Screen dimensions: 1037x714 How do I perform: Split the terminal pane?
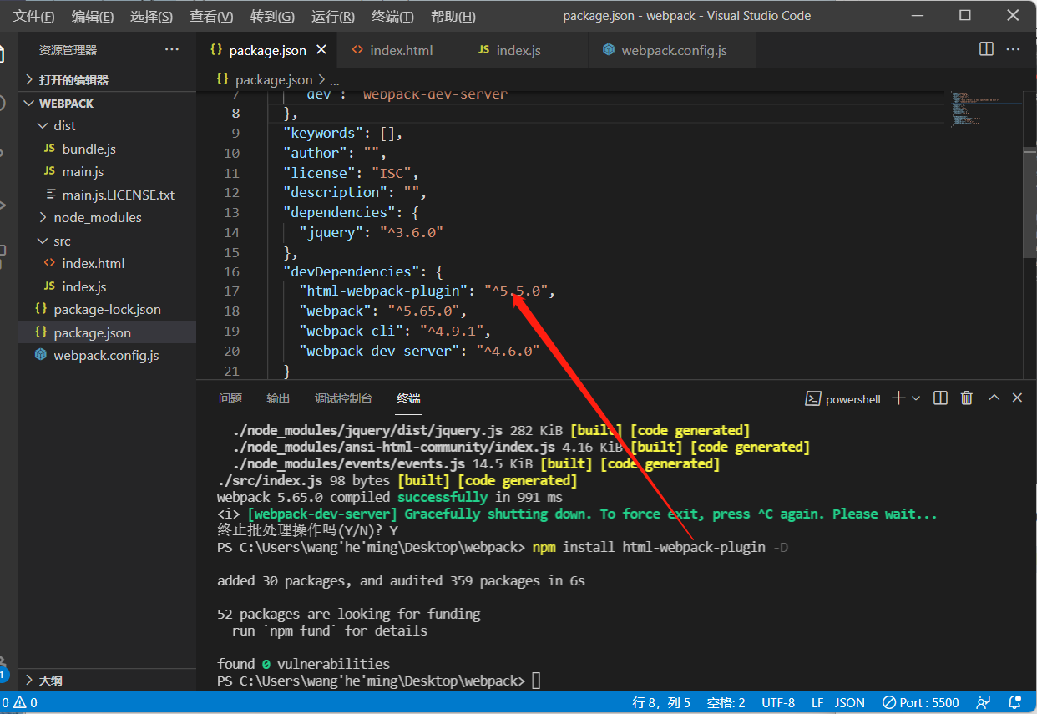[x=940, y=398]
